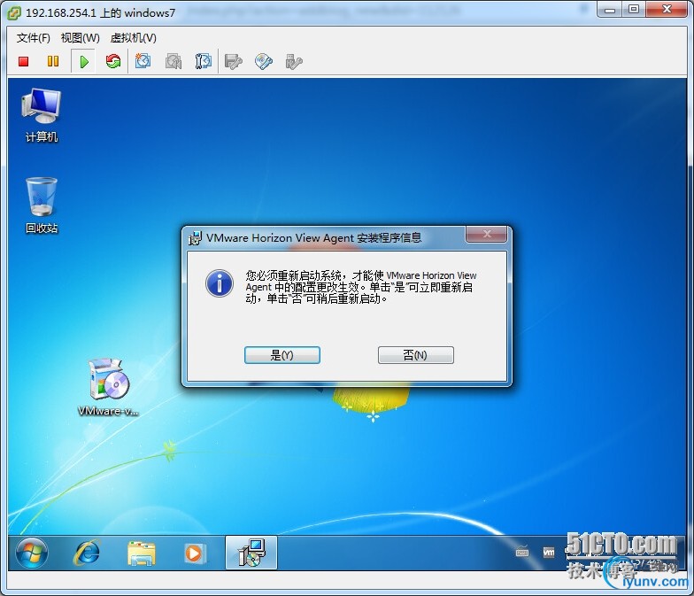Screen dimensions: 694x596
Task: Click the CD/DVD drive connect icon
Action: pyautogui.click(x=264, y=62)
